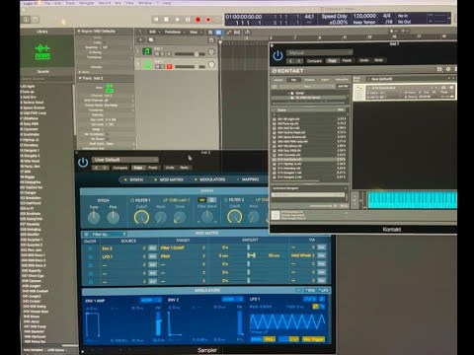474x355 pixels.
Task: Click Paste in the Sampler header
Action: click(153, 168)
